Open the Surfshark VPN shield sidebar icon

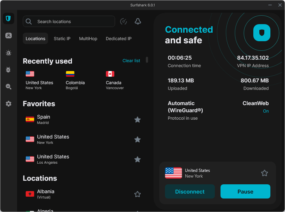pyautogui.click(x=8, y=18)
